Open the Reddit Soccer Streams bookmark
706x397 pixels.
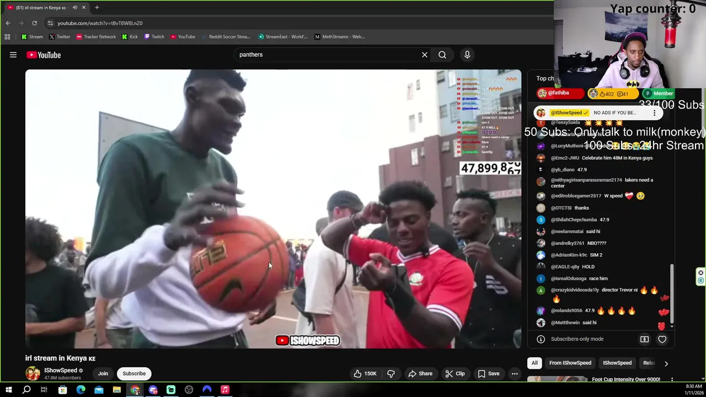(x=226, y=37)
